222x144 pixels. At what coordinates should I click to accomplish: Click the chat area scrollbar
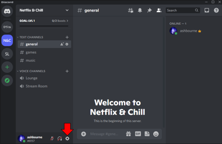click(x=164, y=72)
